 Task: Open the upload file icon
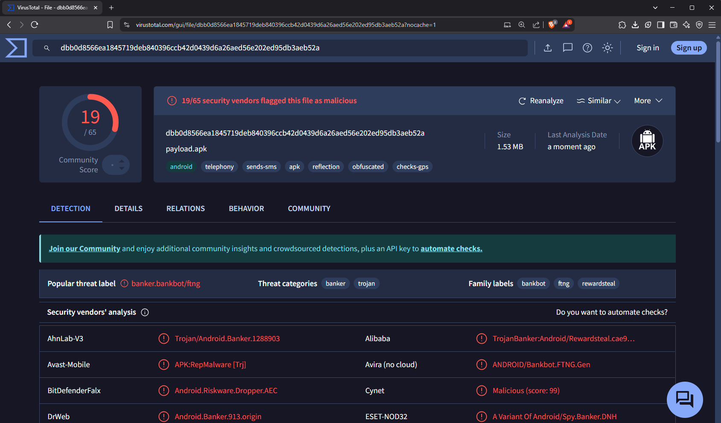click(x=548, y=48)
